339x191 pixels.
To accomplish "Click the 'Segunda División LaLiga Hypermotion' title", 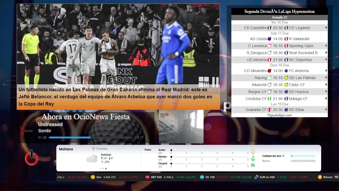I will [279, 11].
